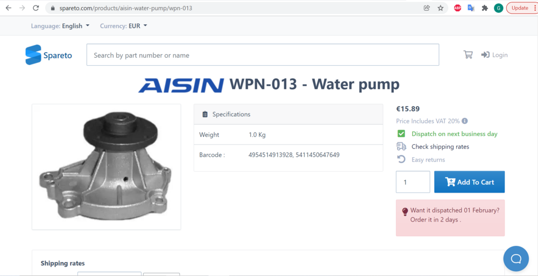Click the Want it dispatched 01 February notice
538x276 pixels.
pyautogui.click(x=450, y=218)
